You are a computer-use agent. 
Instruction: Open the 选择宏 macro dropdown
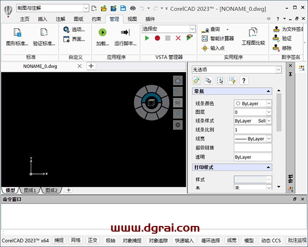[192, 29]
